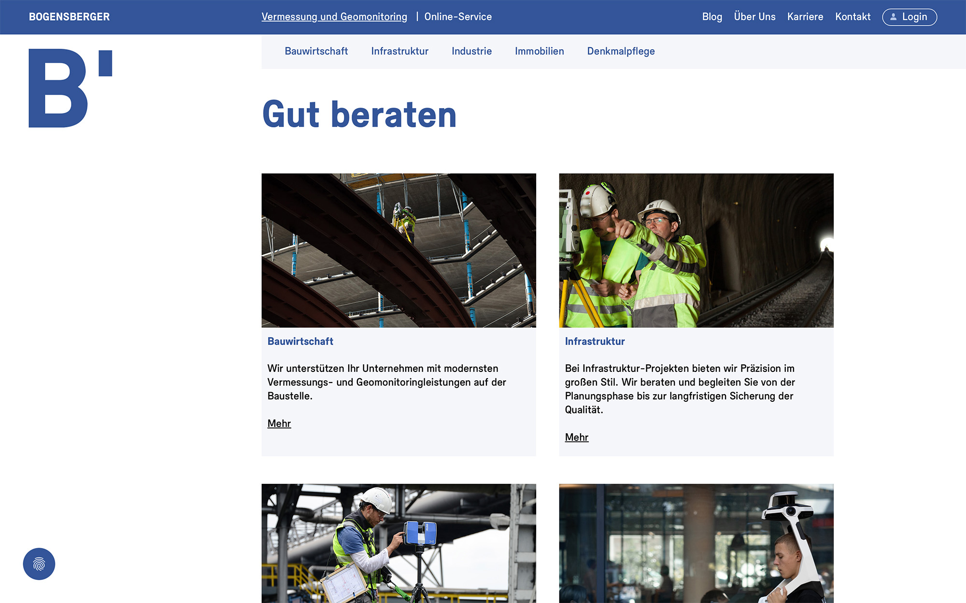Select Bauwirtschaft in the sub-navigation

316,51
